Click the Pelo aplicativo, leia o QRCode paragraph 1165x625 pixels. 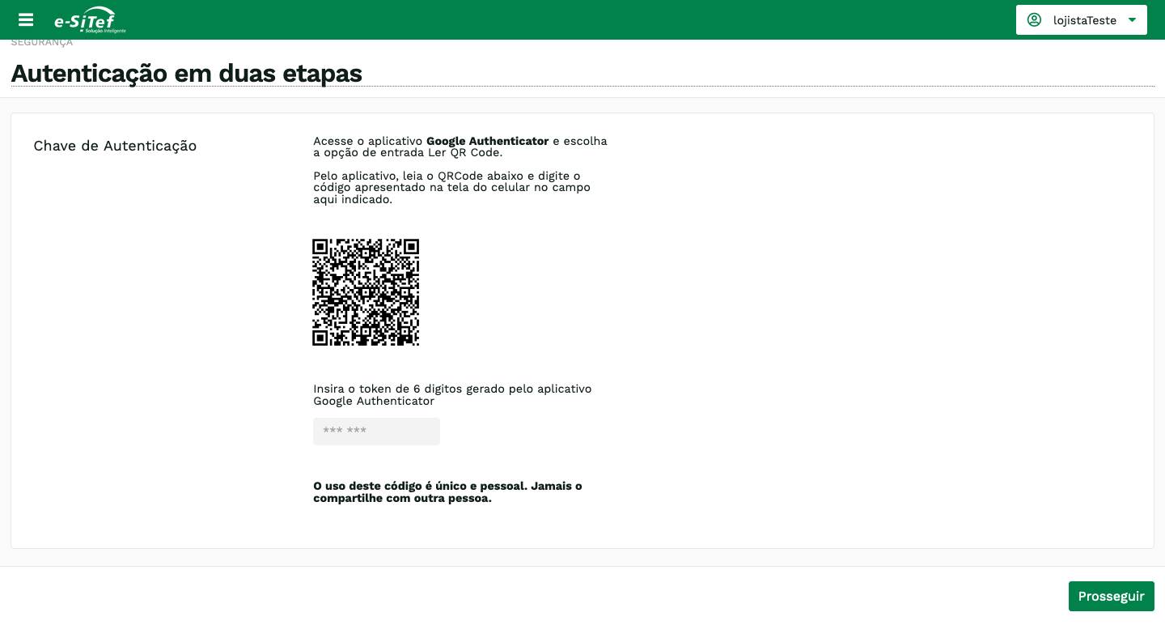click(451, 187)
